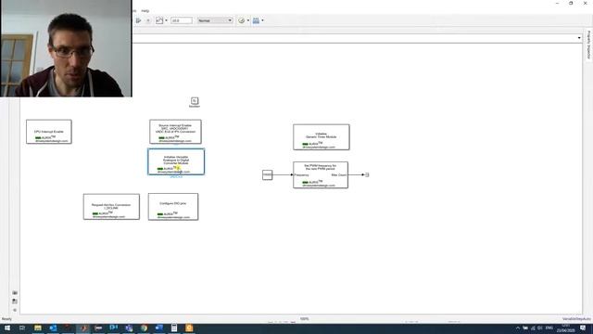Click the model advisor check icon

tap(241, 20)
